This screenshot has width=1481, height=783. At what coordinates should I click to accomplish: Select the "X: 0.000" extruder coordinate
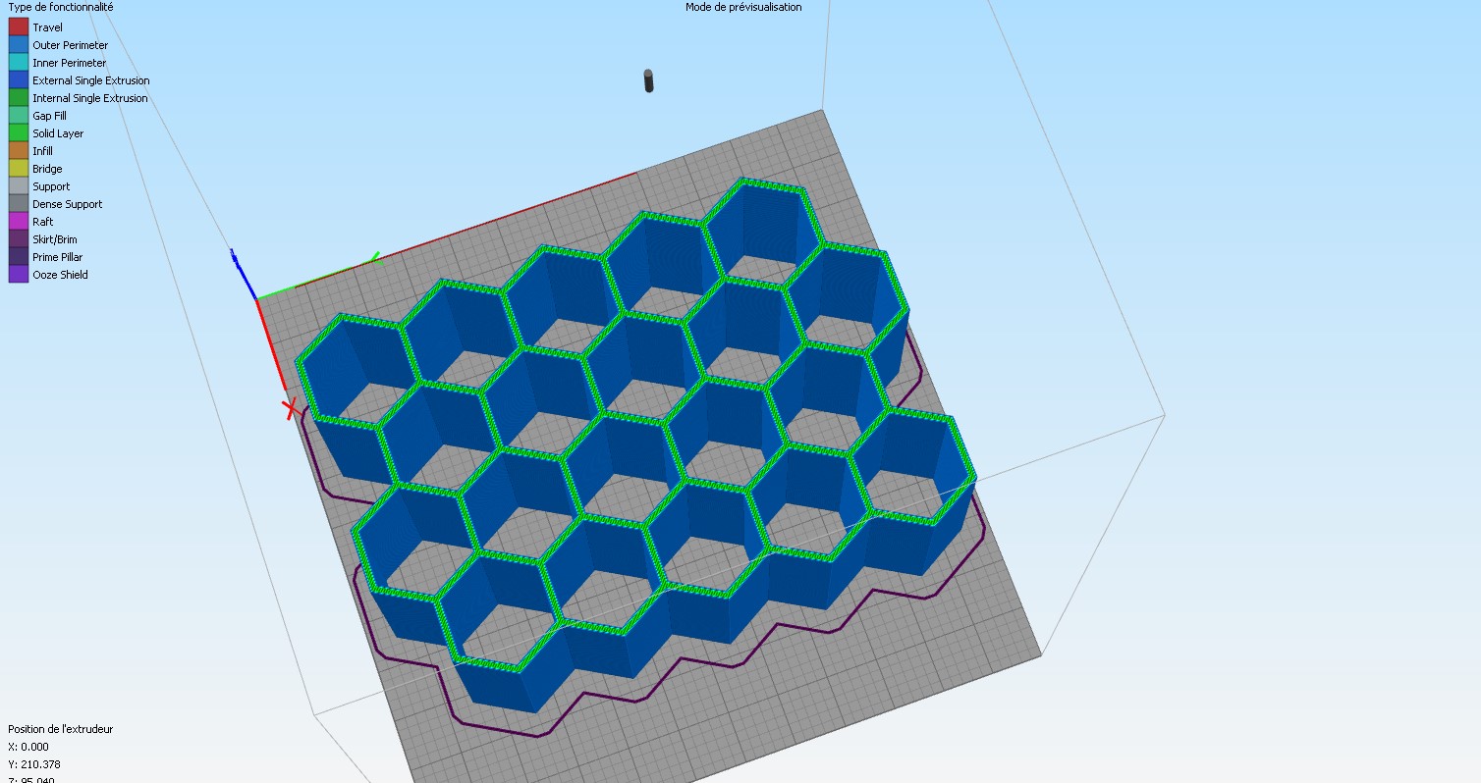[x=28, y=747]
